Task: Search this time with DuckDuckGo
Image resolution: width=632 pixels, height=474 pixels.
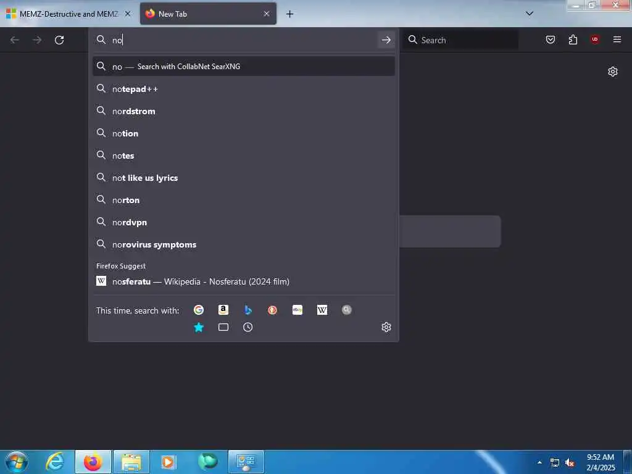Action: pyautogui.click(x=272, y=310)
